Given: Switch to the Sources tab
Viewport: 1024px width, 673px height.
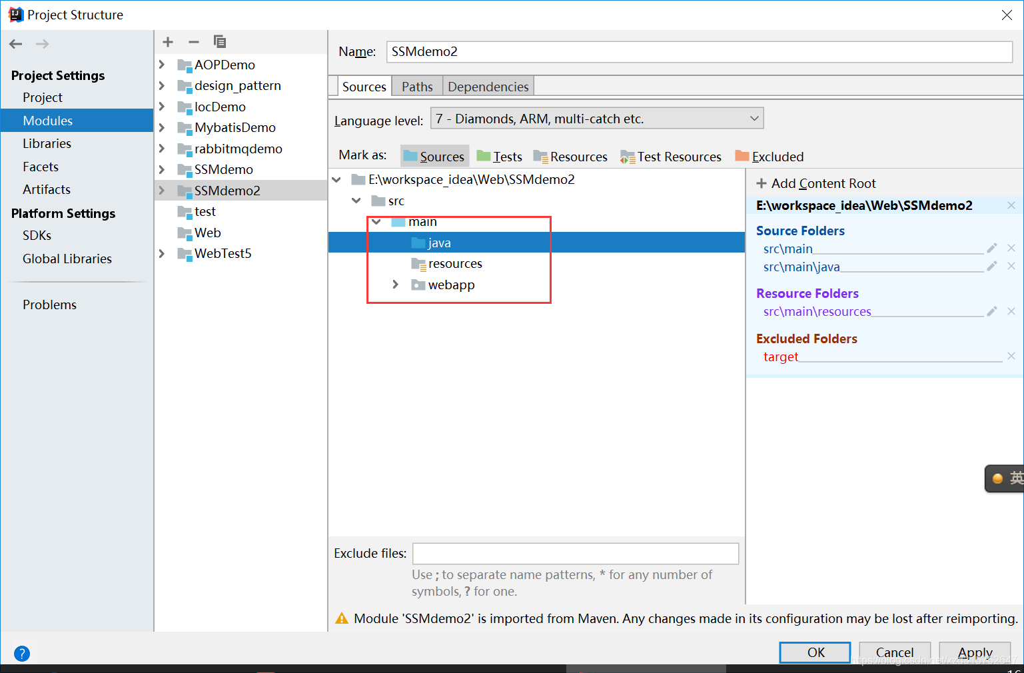Looking at the screenshot, I should pos(364,87).
